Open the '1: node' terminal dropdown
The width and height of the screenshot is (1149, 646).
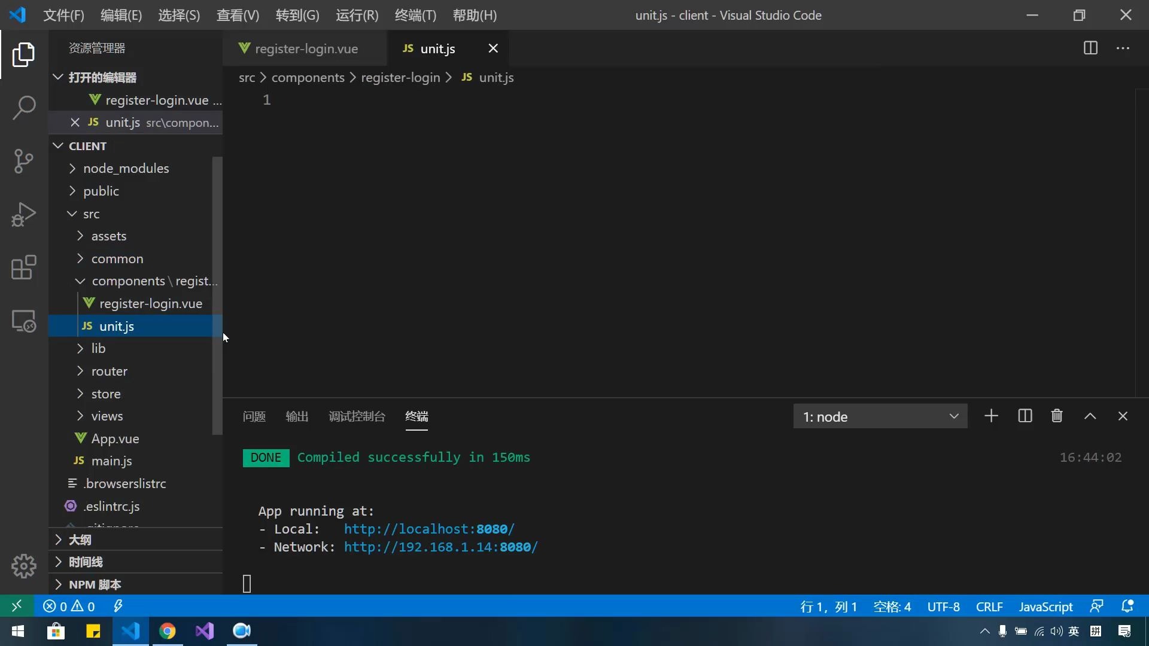(x=880, y=416)
